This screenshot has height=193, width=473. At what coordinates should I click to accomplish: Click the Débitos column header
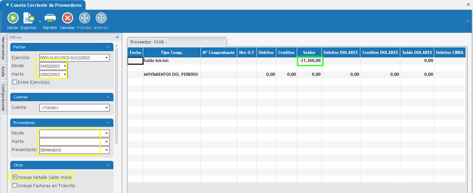coord(266,53)
